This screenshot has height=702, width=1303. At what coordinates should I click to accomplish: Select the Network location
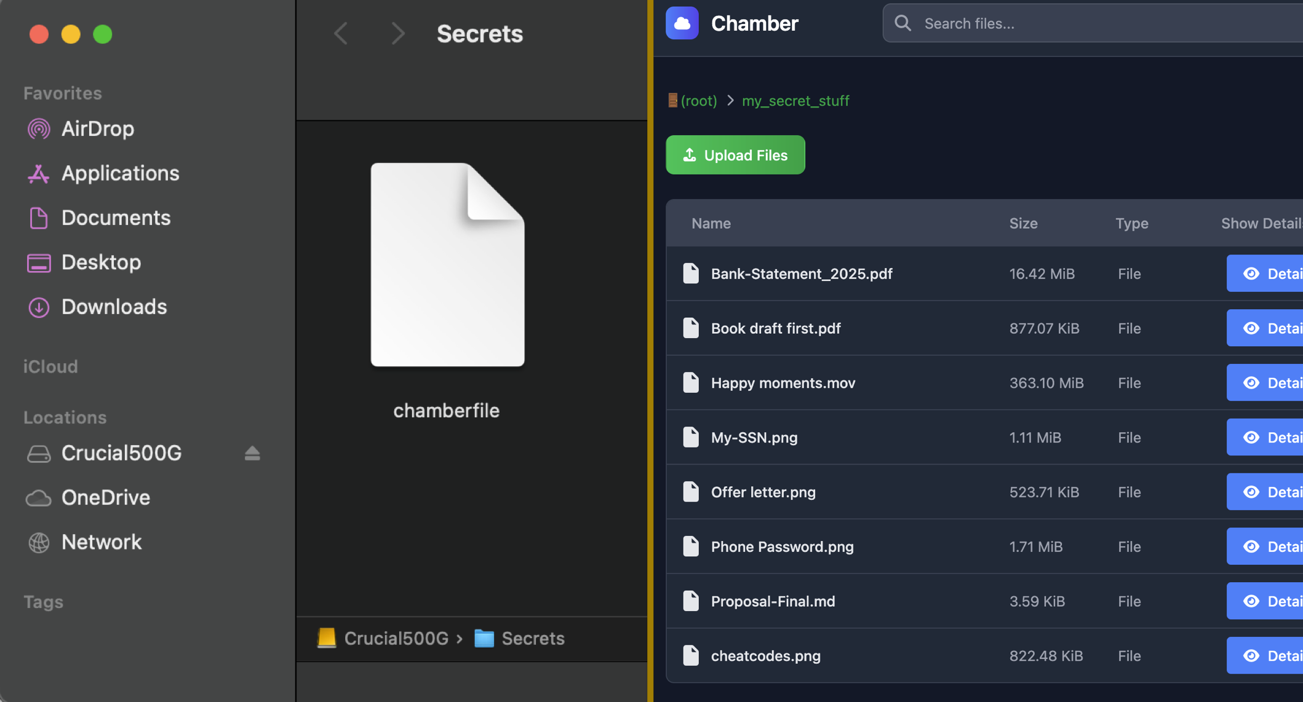coord(101,542)
